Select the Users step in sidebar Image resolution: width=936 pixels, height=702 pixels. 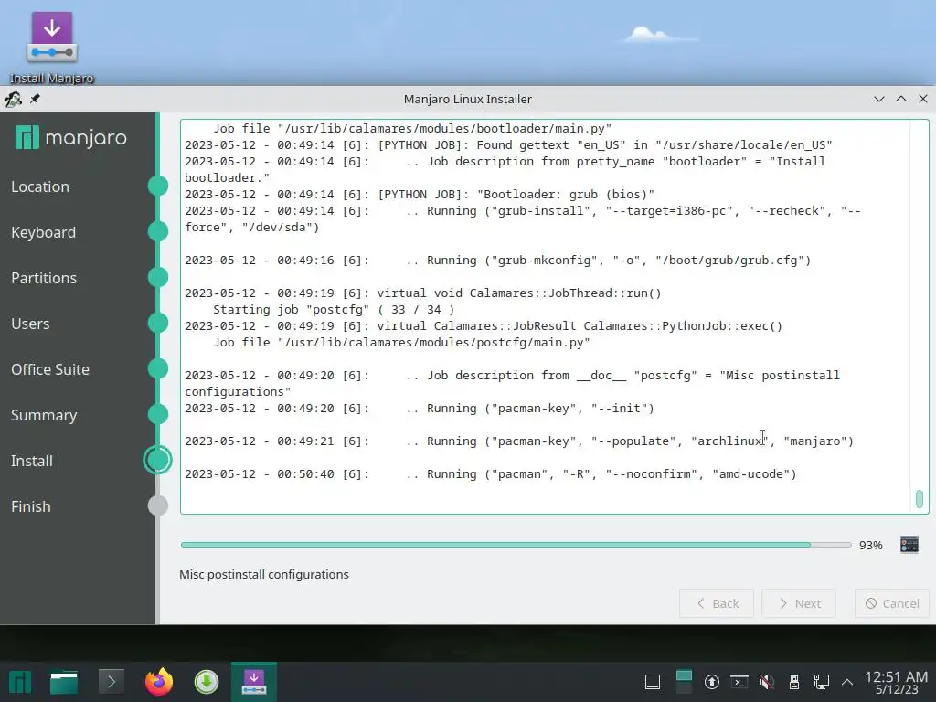30,324
